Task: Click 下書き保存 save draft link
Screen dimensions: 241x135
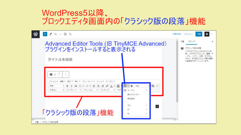Action: (177, 34)
